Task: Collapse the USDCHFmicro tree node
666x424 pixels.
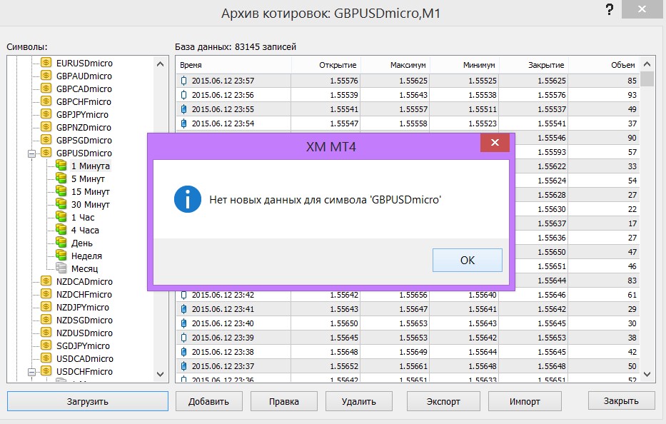Action: click(x=31, y=372)
